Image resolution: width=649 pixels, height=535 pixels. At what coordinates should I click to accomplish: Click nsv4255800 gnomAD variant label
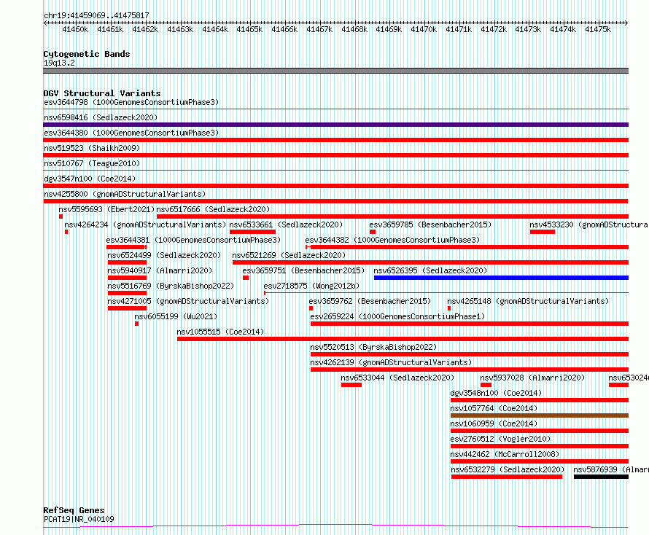click(x=125, y=194)
